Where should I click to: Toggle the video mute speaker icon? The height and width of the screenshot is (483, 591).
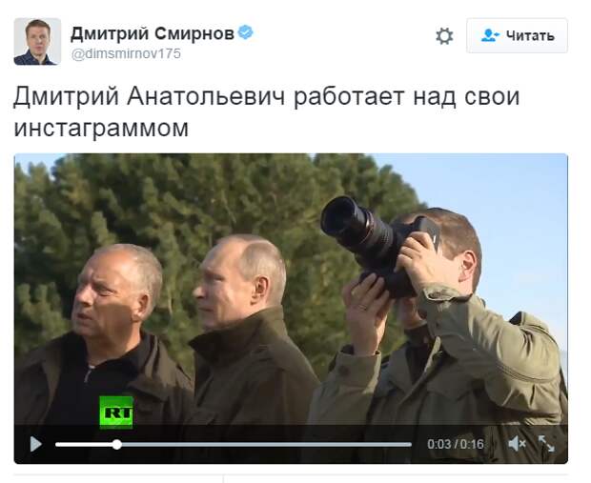517,444
